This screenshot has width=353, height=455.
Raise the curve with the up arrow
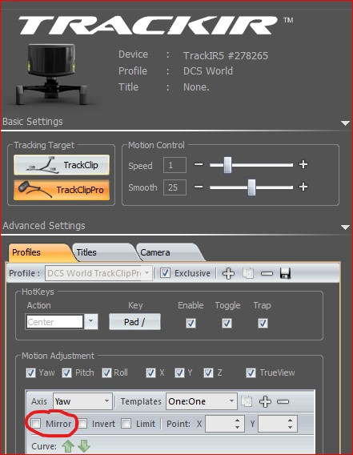68,446
